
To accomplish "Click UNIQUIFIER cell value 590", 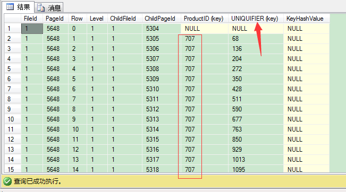I will click(x=256, y=109).
